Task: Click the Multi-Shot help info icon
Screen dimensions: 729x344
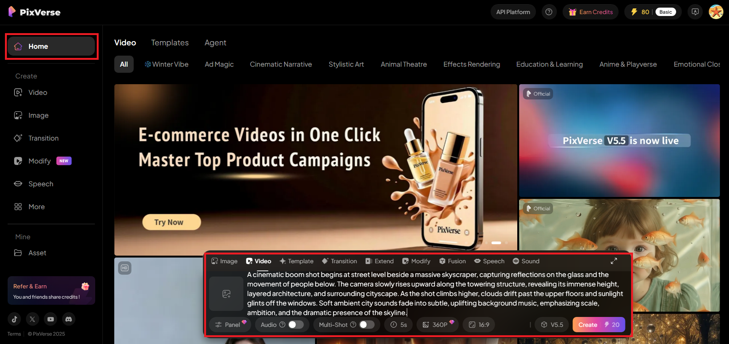Action: click(353, 325)
